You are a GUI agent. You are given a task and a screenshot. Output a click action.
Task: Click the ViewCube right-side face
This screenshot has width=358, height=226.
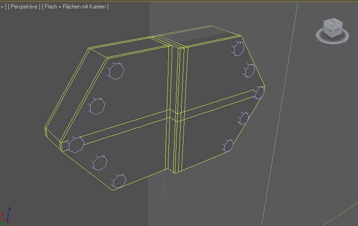339,29
